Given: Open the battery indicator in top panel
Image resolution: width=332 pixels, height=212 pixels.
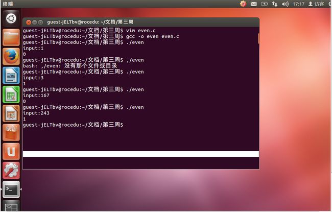Looking at the screenshot, I should (x=264, y=4).
